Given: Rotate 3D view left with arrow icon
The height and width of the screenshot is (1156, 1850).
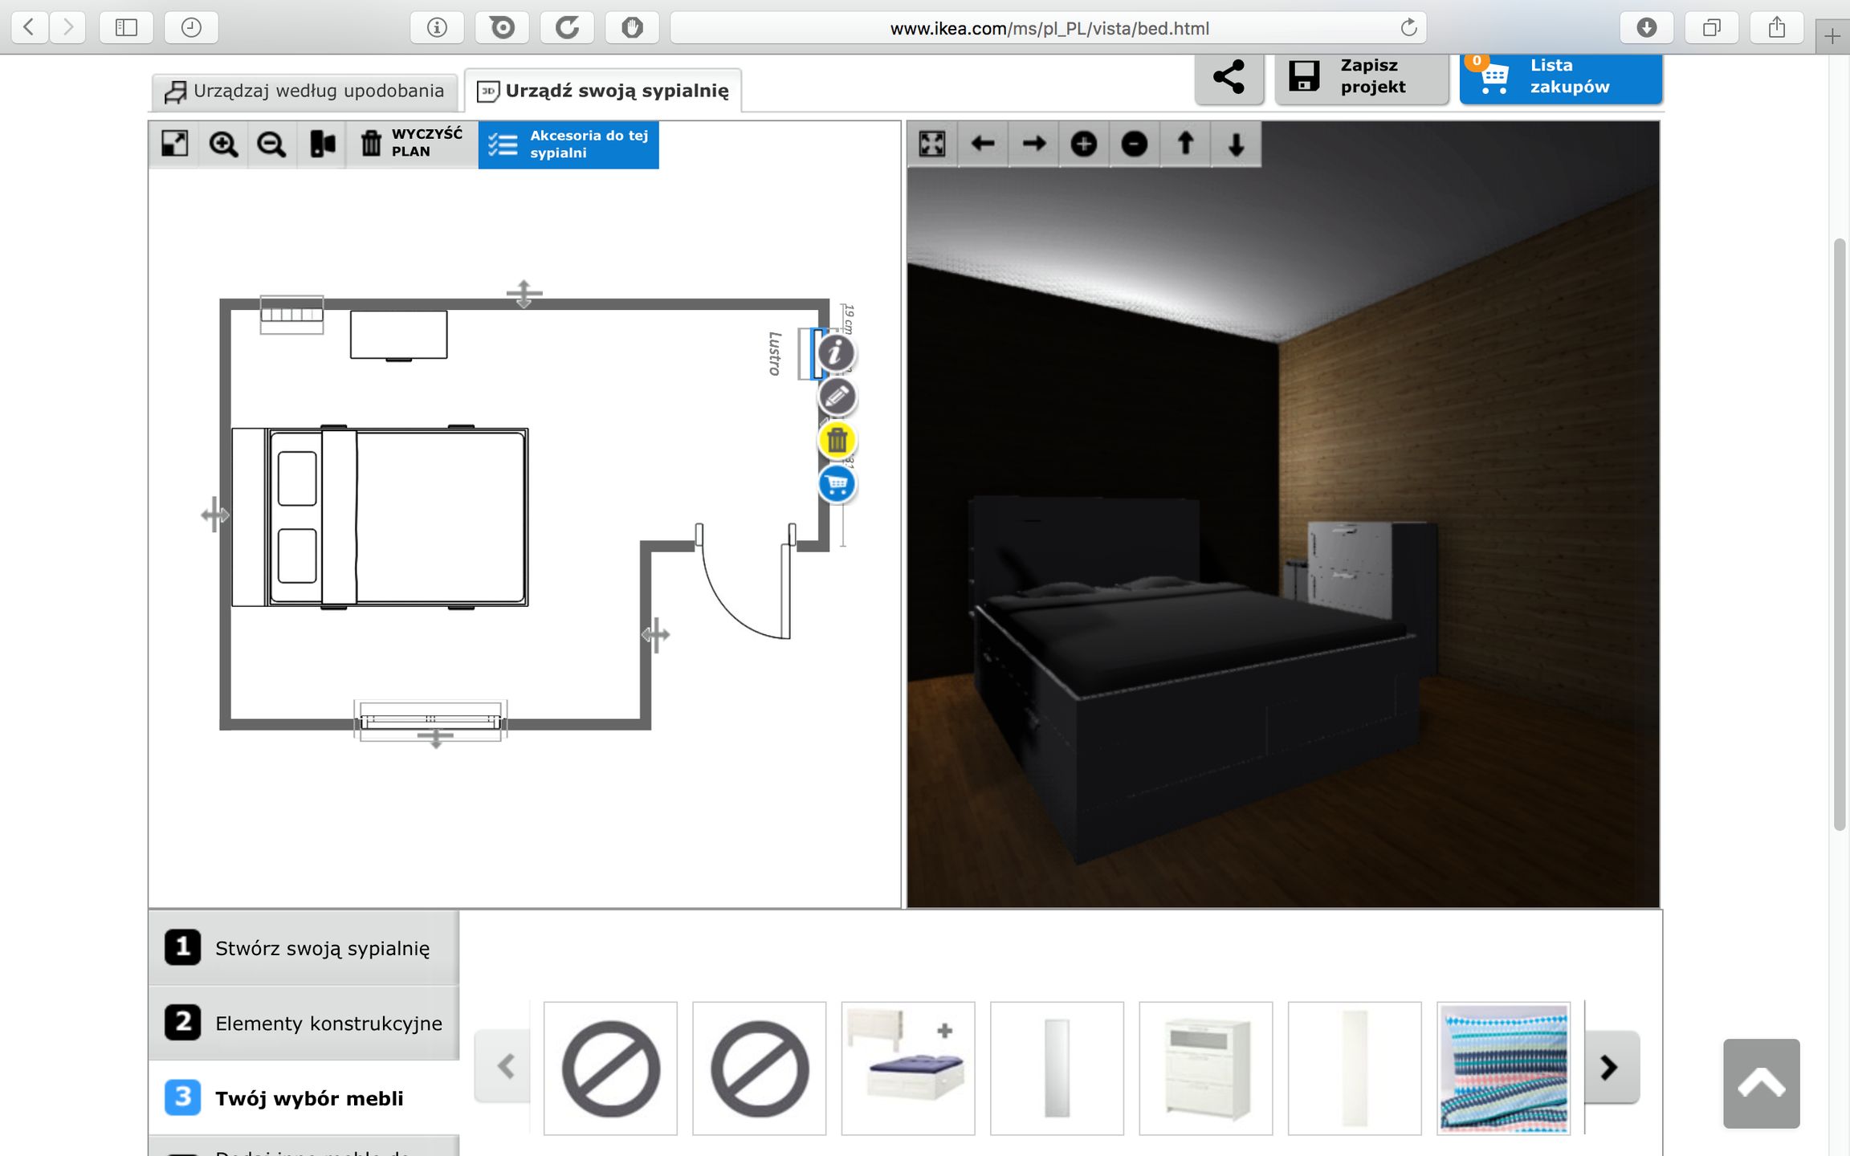Looking at the screenshot, I should pyautogui.click(x=983, y=144).
